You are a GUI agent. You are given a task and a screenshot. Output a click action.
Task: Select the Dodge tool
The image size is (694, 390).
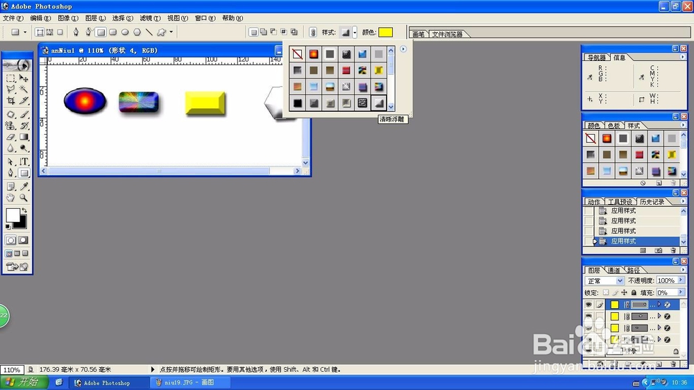click(24, 148)
